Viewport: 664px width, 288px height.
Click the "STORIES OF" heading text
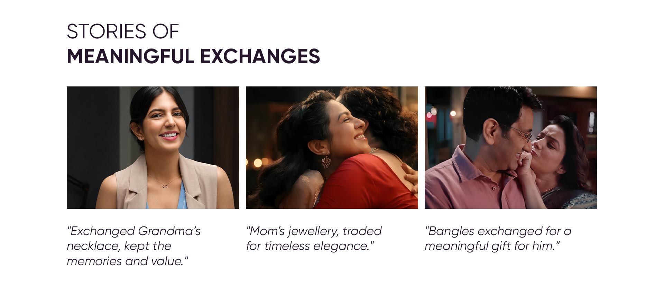(x=123, y=31)
